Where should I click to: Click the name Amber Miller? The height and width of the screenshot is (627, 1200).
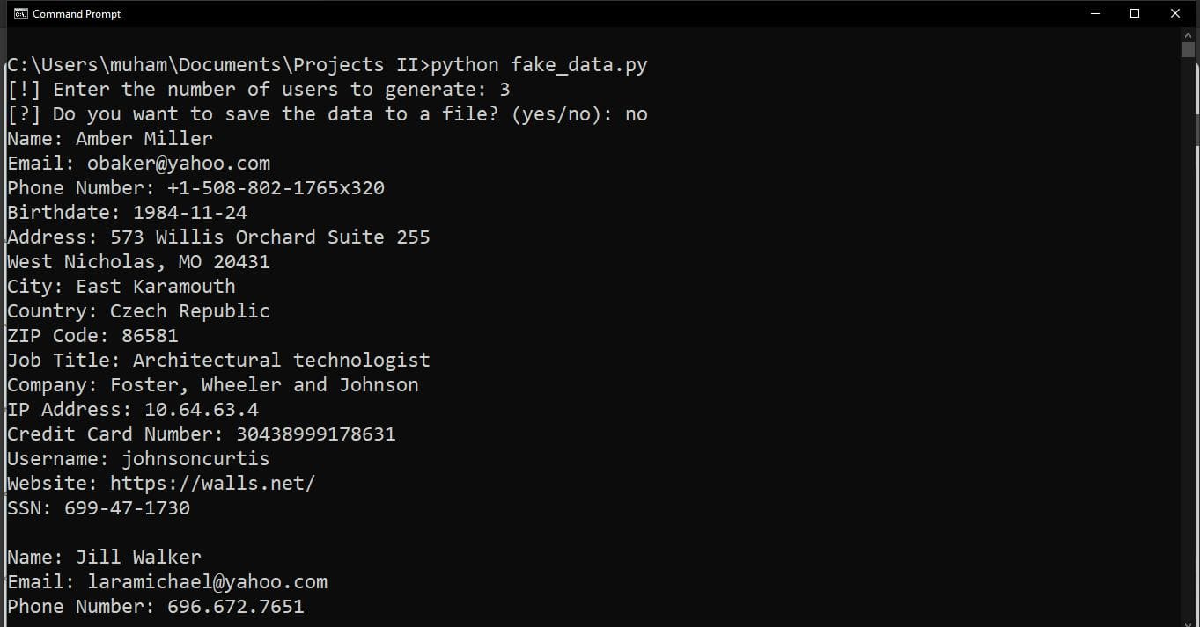click(x=144, y=139)
